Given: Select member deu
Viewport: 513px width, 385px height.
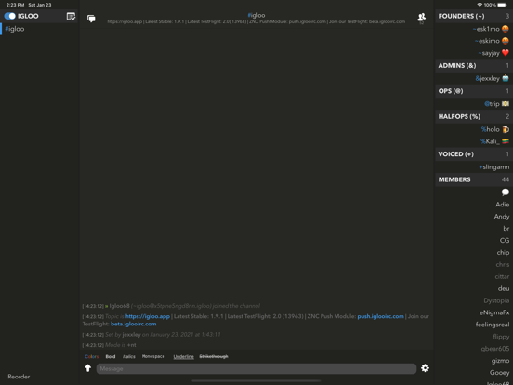Looking at the screenshot, I should tap(504, 288).
